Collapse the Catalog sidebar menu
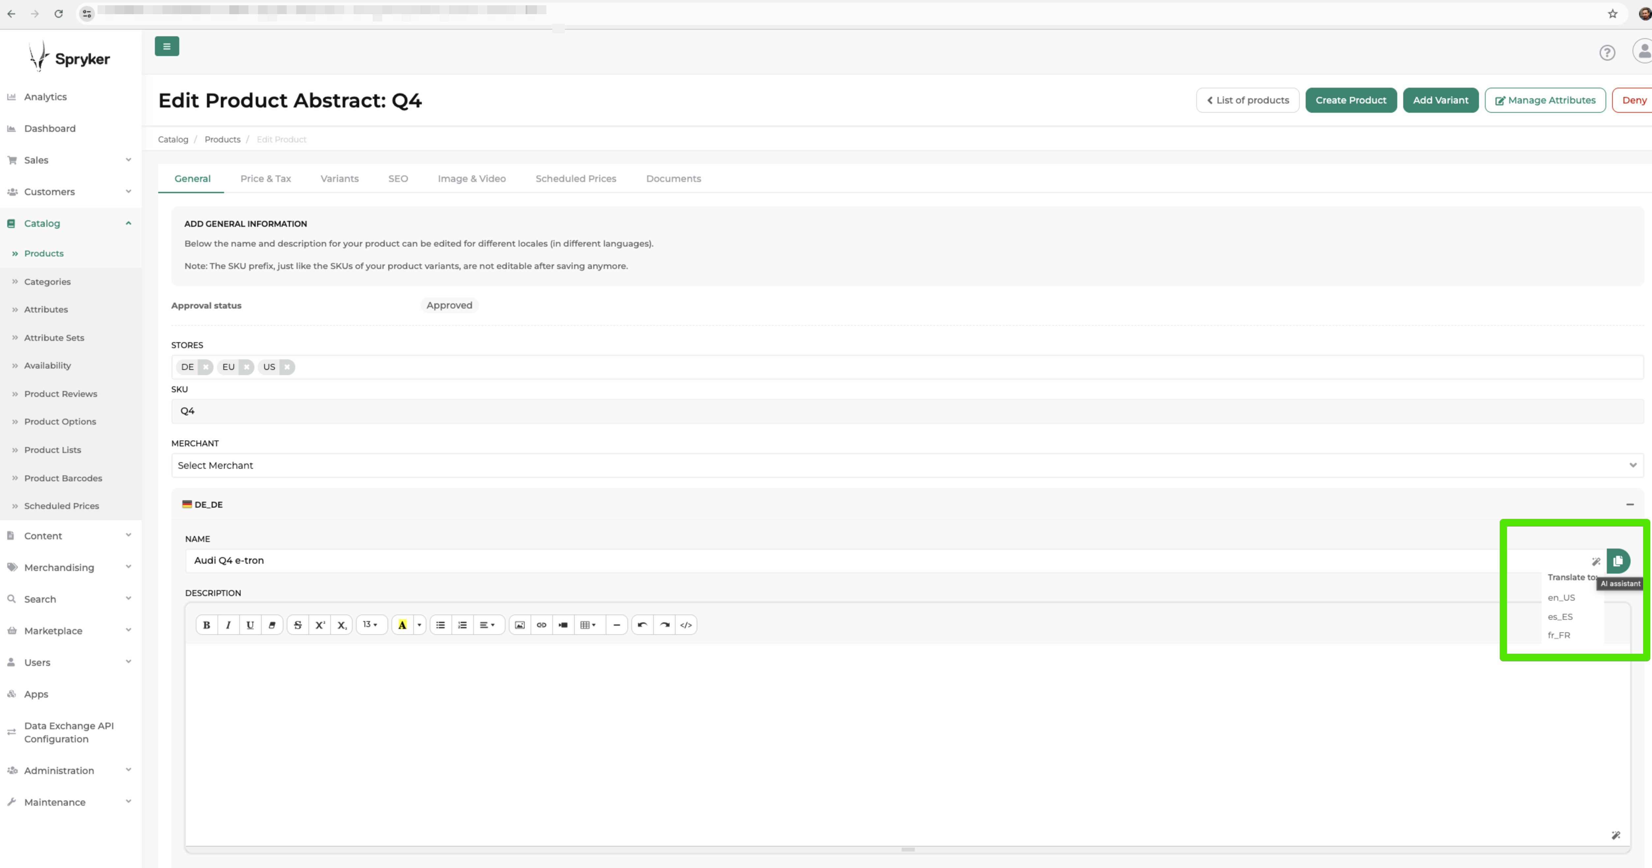This screenshot has width=1652, height=868. (x=71, y=223)
